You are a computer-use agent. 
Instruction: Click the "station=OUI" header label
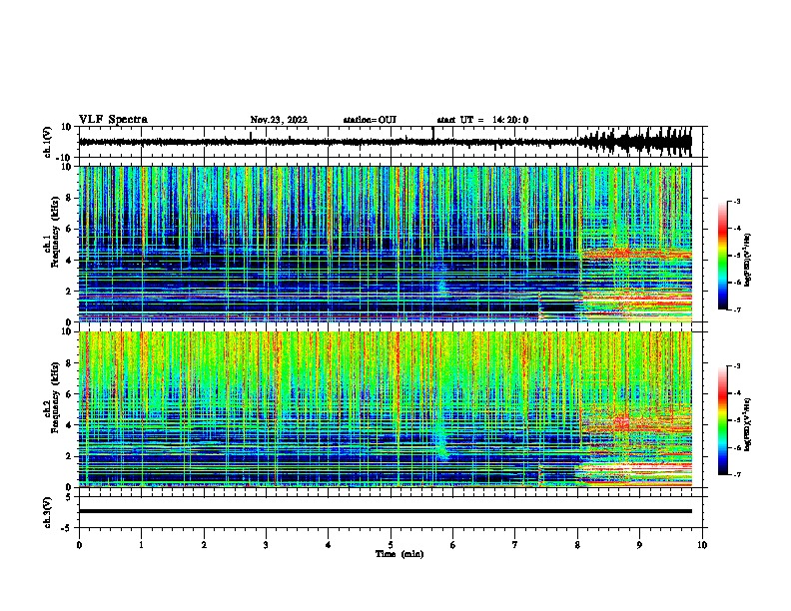click(x=370, y=120)
